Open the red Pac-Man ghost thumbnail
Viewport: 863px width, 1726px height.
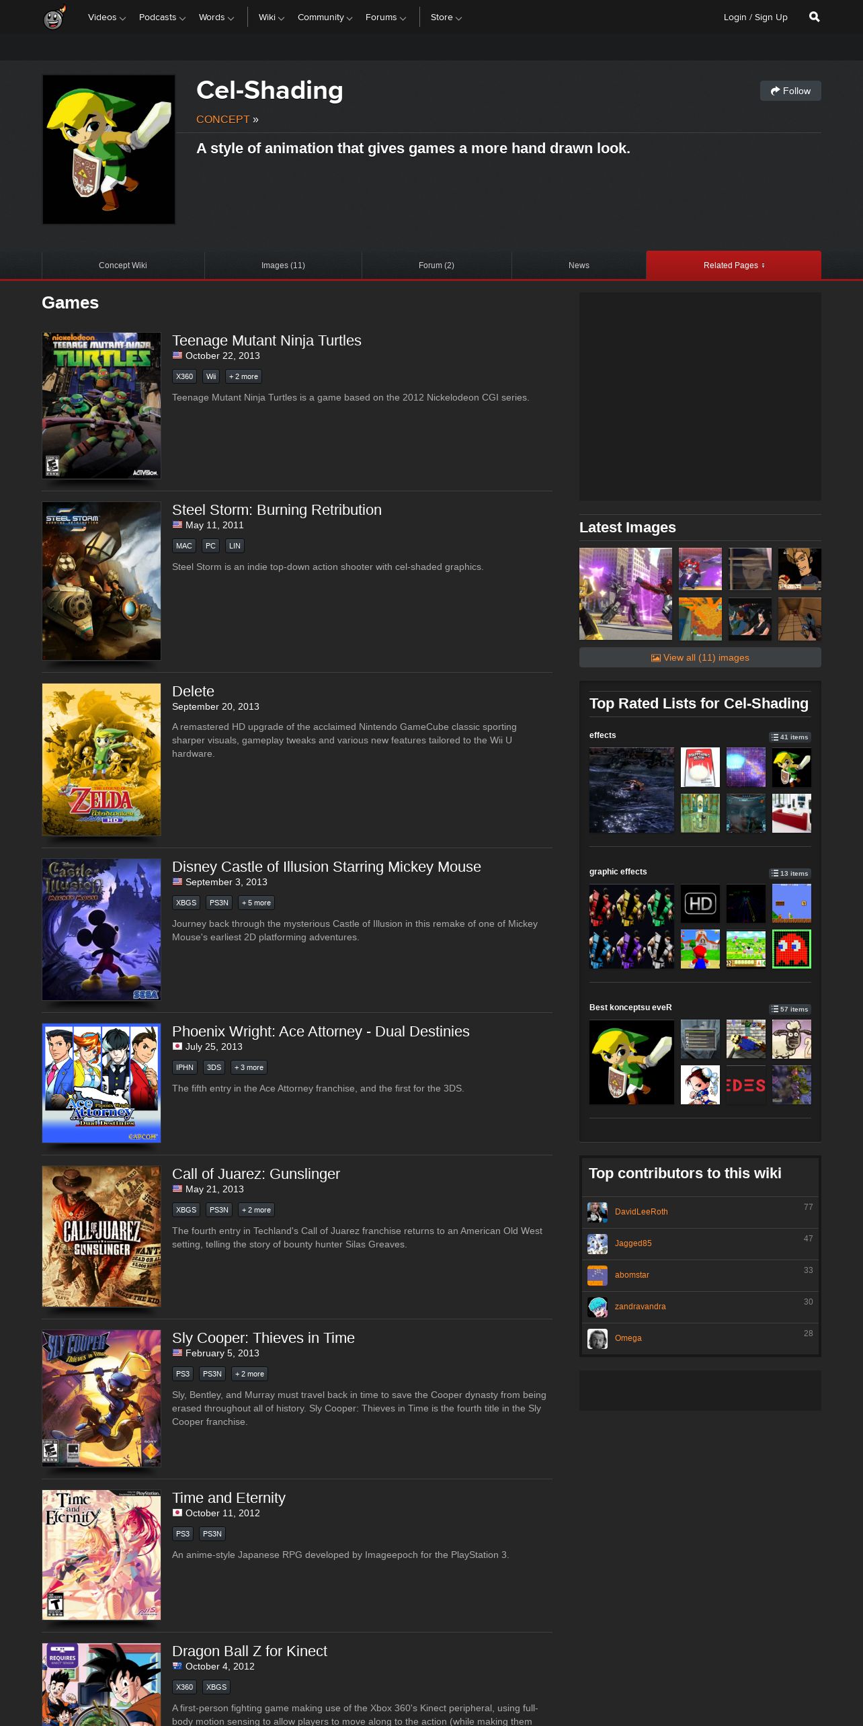point(792,949)
